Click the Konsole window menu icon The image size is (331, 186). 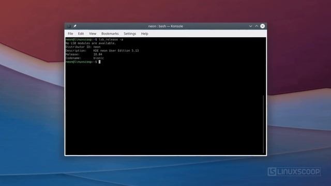click(x=69, y=26)
